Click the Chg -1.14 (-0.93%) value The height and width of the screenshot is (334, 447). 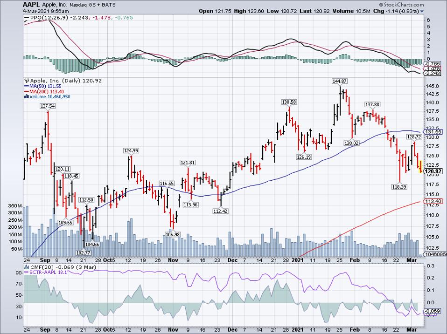coord(396,11)
